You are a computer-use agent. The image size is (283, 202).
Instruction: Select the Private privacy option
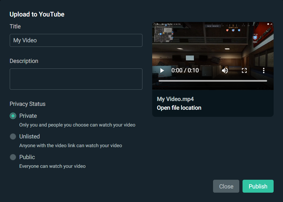coord(13,116)
